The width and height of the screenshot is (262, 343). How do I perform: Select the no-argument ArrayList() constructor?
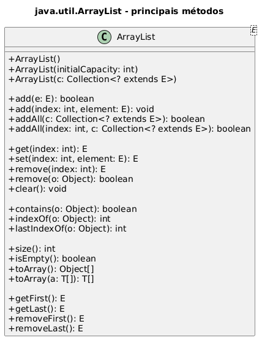click(34, 59)
